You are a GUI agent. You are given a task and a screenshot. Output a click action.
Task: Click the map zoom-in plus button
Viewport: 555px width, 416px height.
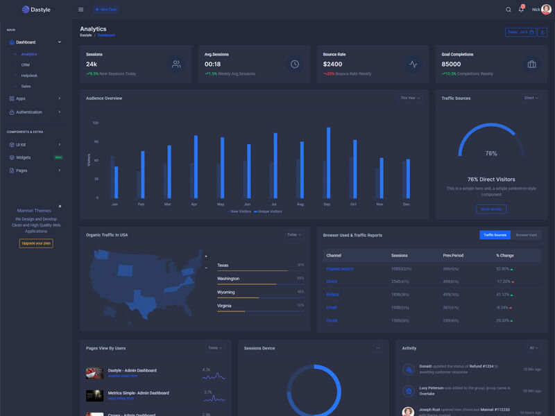[x=206, y=256]
